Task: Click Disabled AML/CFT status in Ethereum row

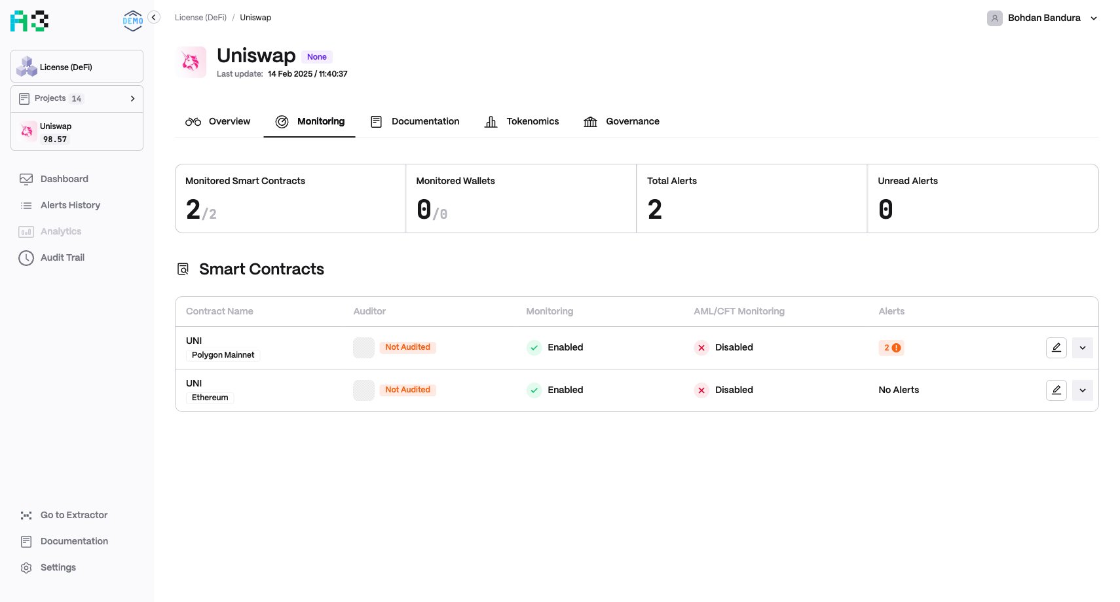Action: pyautogui.click(x=724, y=390)
